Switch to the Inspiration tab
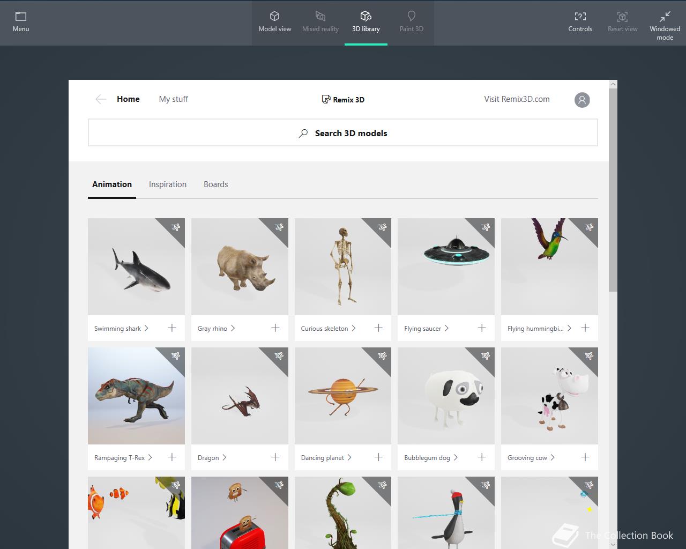Screen dimensions: 686x549 coord(168,184)
